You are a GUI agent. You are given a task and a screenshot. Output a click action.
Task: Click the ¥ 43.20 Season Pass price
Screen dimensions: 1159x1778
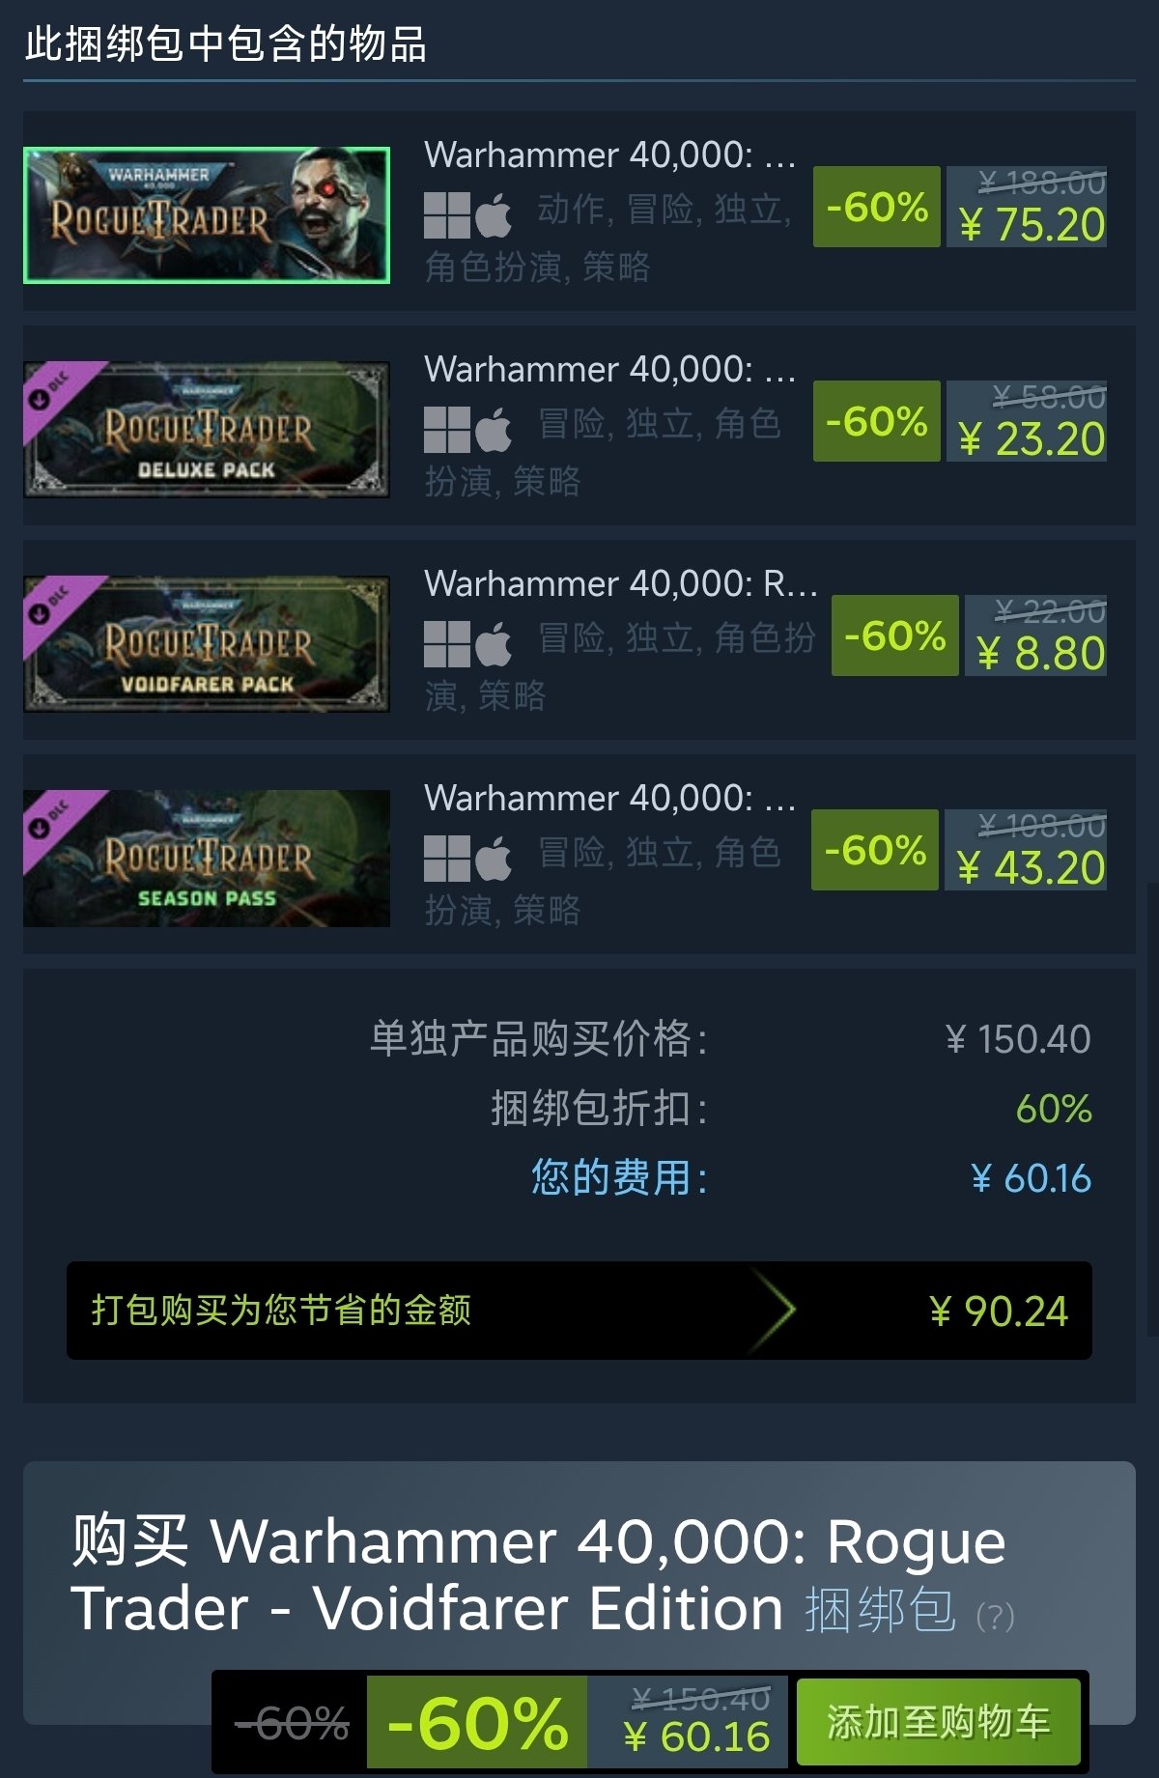coord(1031,868)
